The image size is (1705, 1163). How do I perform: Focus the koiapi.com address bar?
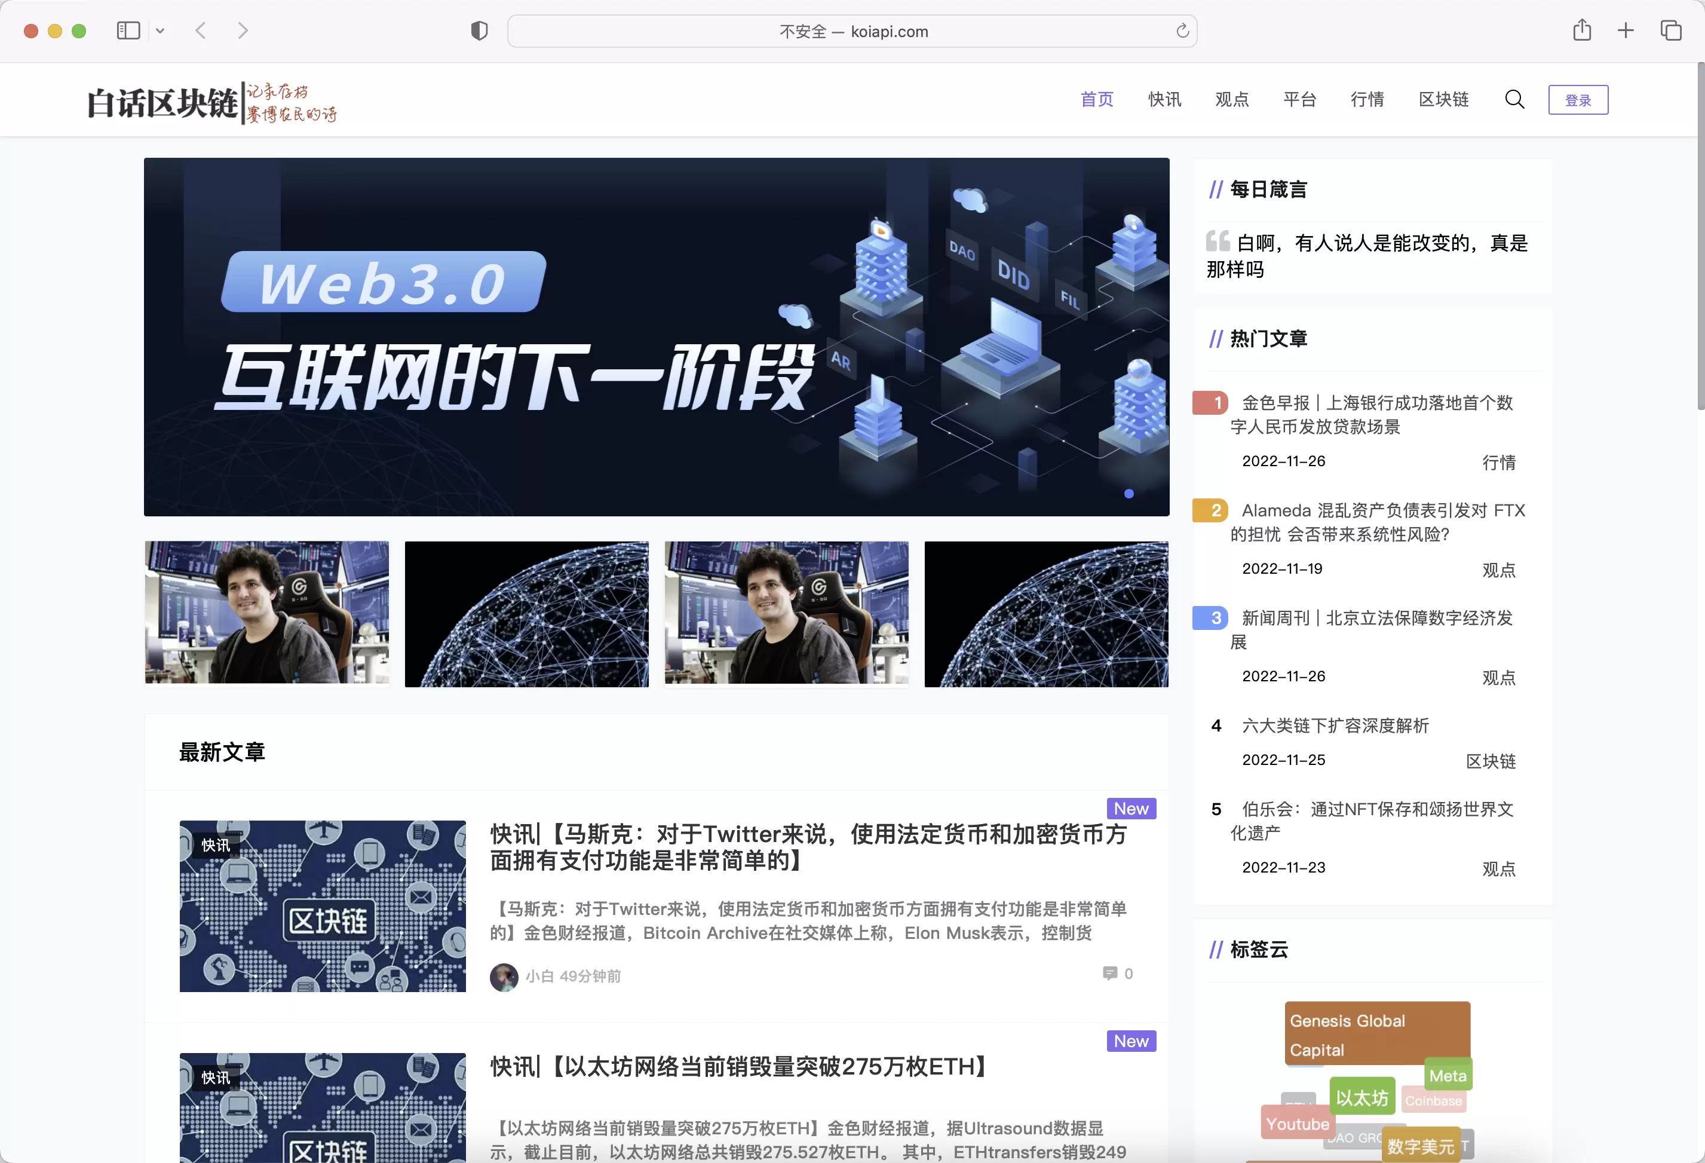(852, 31)
